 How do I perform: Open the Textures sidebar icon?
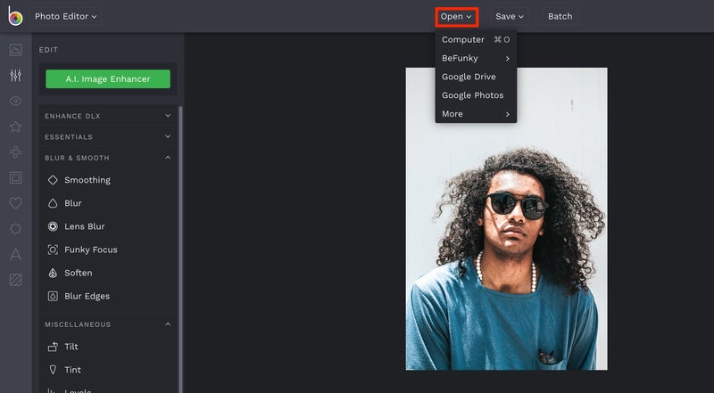(15, 279)
